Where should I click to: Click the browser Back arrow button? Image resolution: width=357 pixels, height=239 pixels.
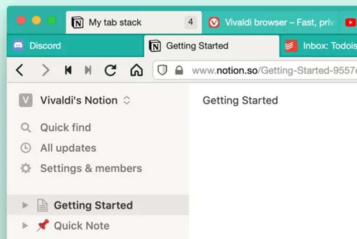tap(20, 70)
